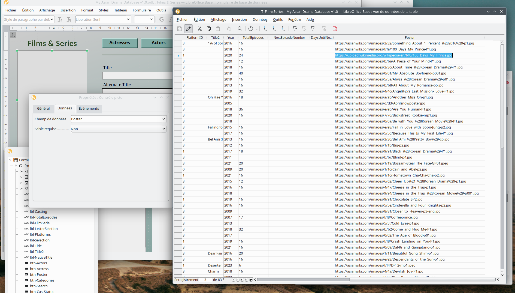Click the red delete record icon

[335, 29]
